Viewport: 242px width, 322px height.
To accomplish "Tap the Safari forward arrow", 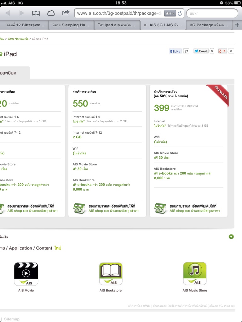I will [22, 13].
